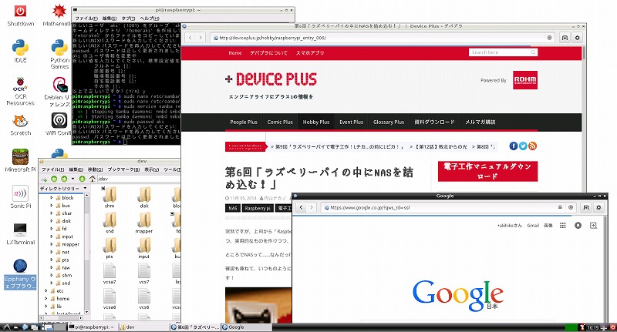Click the Google window address bar
Screen dimensions: 617x332
pos(449,207)
